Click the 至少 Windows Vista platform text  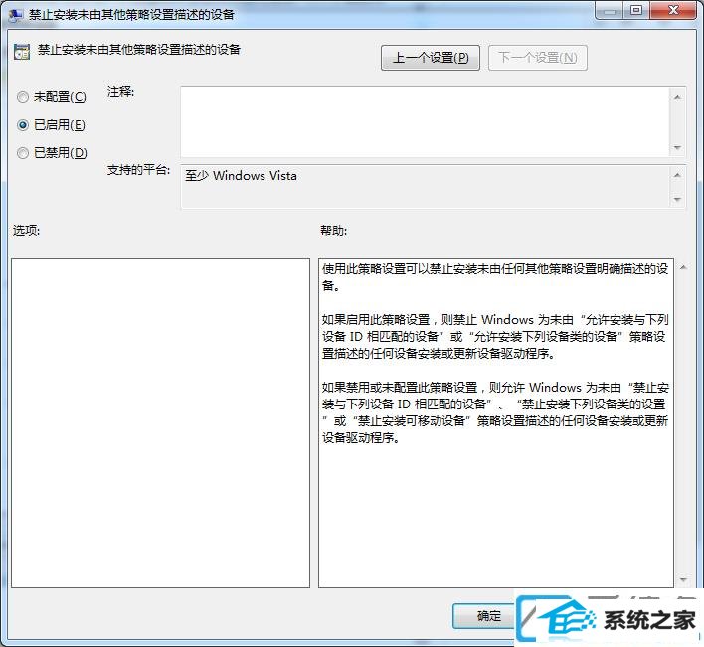click(x=241, y=176)
